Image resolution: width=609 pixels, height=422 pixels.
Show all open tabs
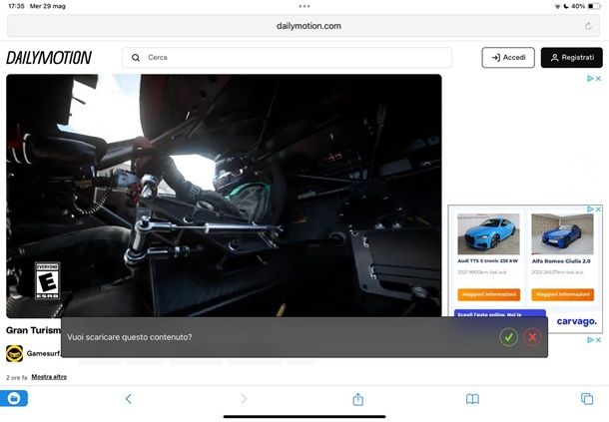coord(587,398)
